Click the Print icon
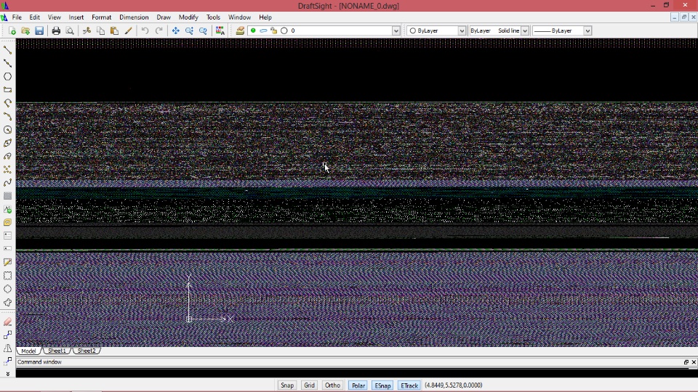 coord(56,30)
